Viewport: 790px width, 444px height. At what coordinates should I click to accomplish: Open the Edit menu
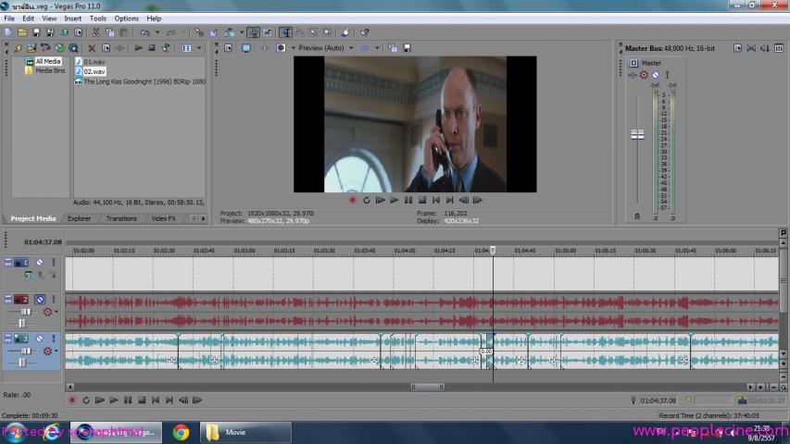(x=28, y=18)
